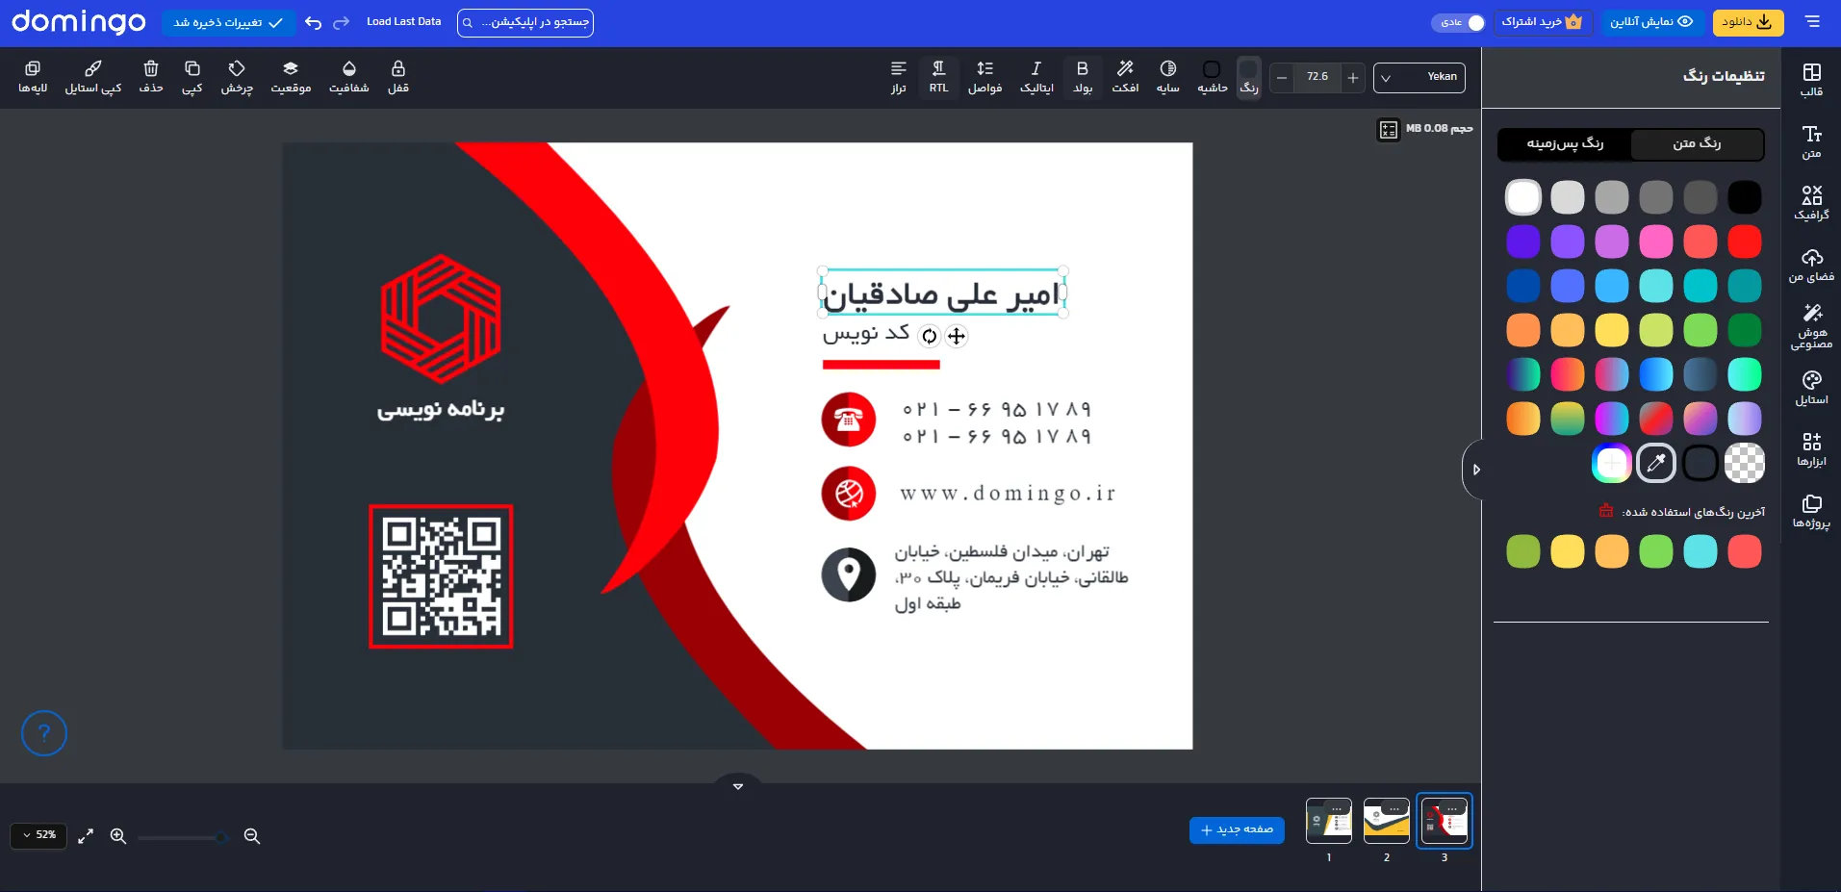
Task: Select page thumbnail 2
Action: [x=1387, y=821]
